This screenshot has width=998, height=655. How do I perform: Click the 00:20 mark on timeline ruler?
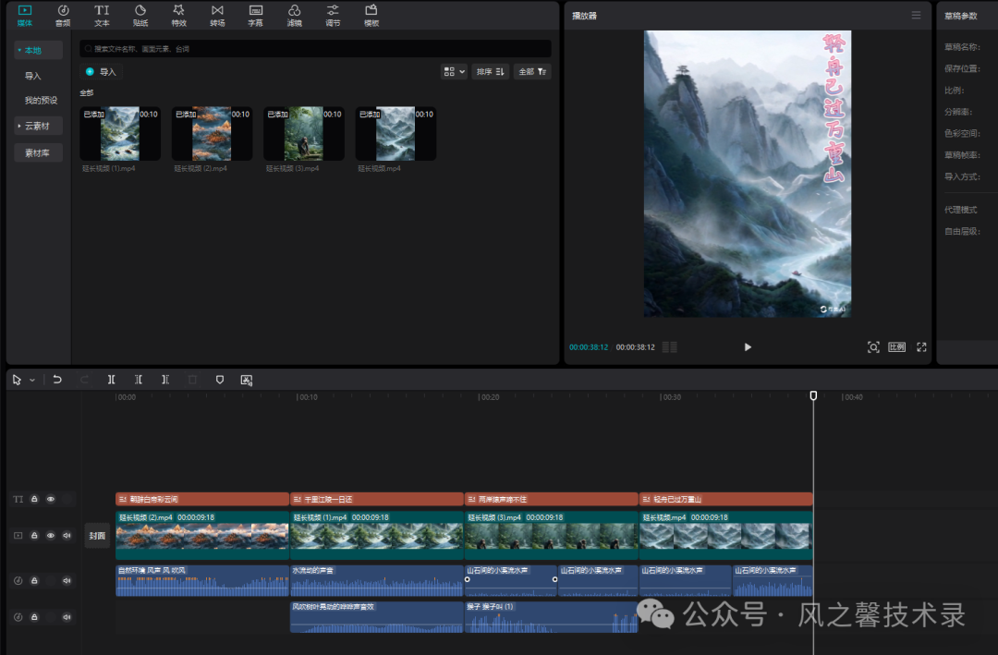pyautogui.click(x=490, y=397)
